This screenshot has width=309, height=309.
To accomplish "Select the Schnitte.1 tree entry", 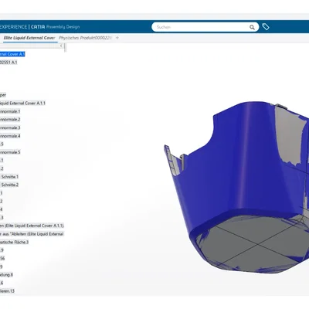I will [x=9, y=177].
